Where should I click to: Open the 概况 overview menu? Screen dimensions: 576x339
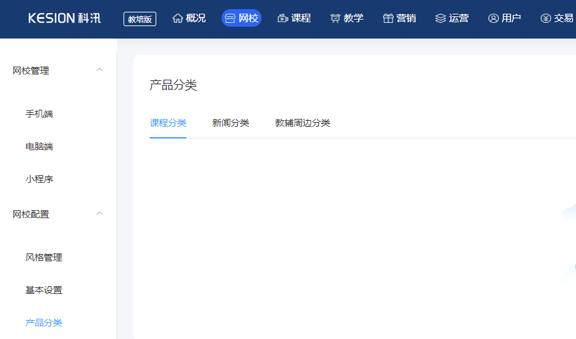point(195,18)
